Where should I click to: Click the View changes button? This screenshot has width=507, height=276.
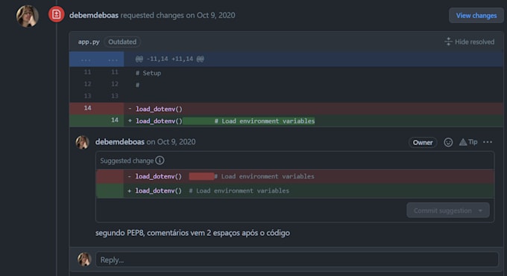(476, 16)
